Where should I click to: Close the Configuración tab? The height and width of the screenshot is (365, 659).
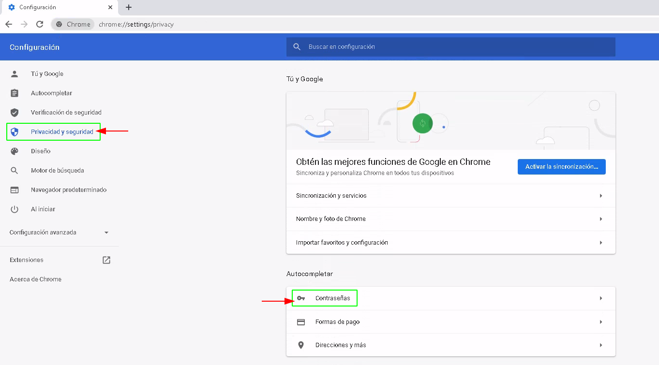pyautogui.click(x=110, y=7)
